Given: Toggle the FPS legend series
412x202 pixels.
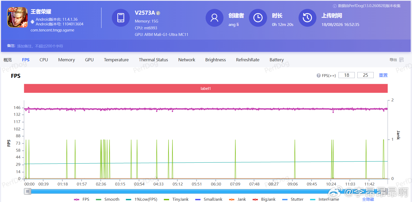Looking at the screenshot, I should coord(82,199).
